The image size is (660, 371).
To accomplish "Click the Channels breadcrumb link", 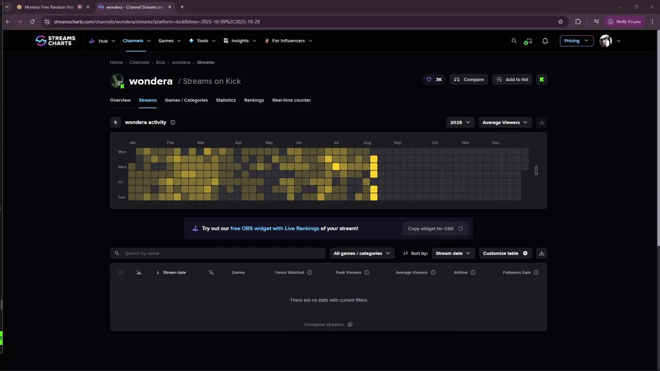I will coord(139,62).
